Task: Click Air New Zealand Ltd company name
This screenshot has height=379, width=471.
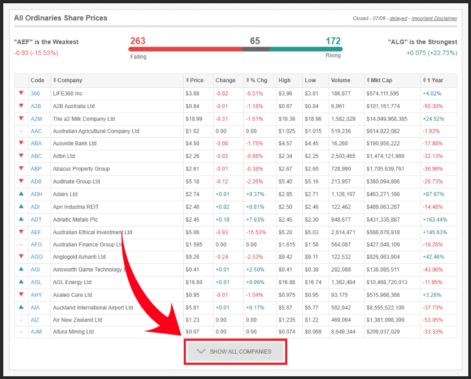Action: tap(77, 320)
